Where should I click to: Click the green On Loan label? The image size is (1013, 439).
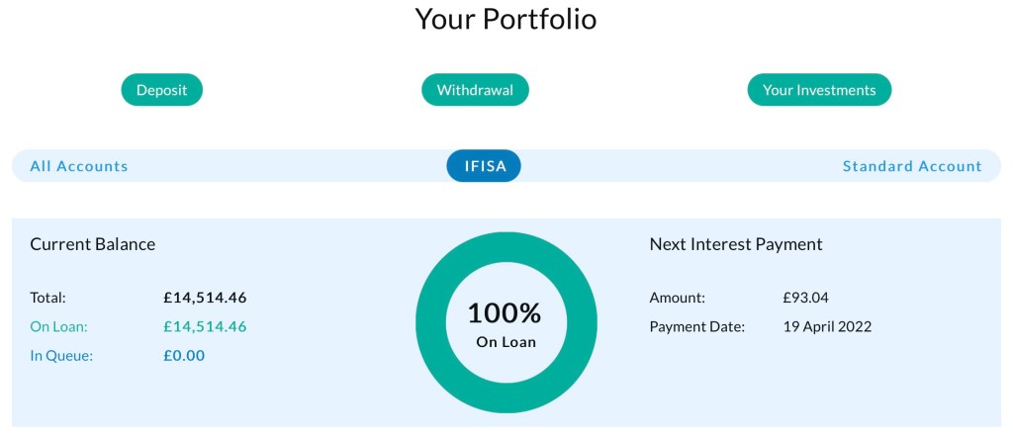pyautogui.click(x=60, y=326)
